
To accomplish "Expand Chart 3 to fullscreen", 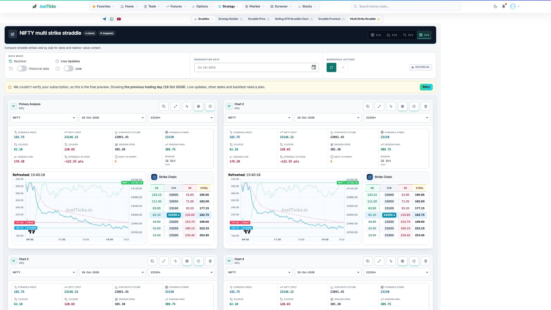I will point(164,261).
